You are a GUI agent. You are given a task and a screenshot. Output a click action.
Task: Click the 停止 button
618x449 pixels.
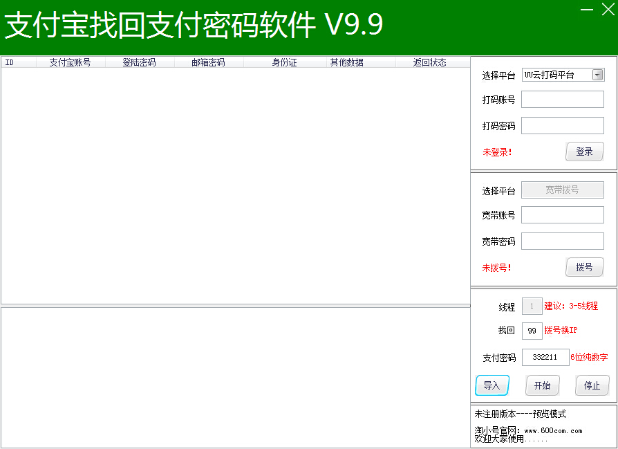(x=592, y=385)
